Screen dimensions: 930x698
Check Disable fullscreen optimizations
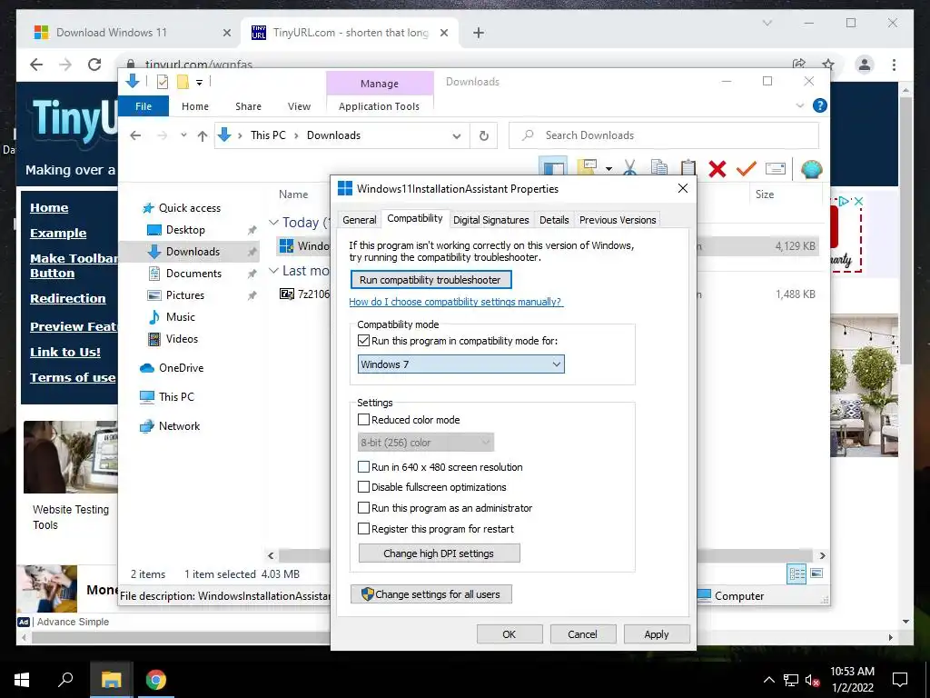click(x=363, y=487)
